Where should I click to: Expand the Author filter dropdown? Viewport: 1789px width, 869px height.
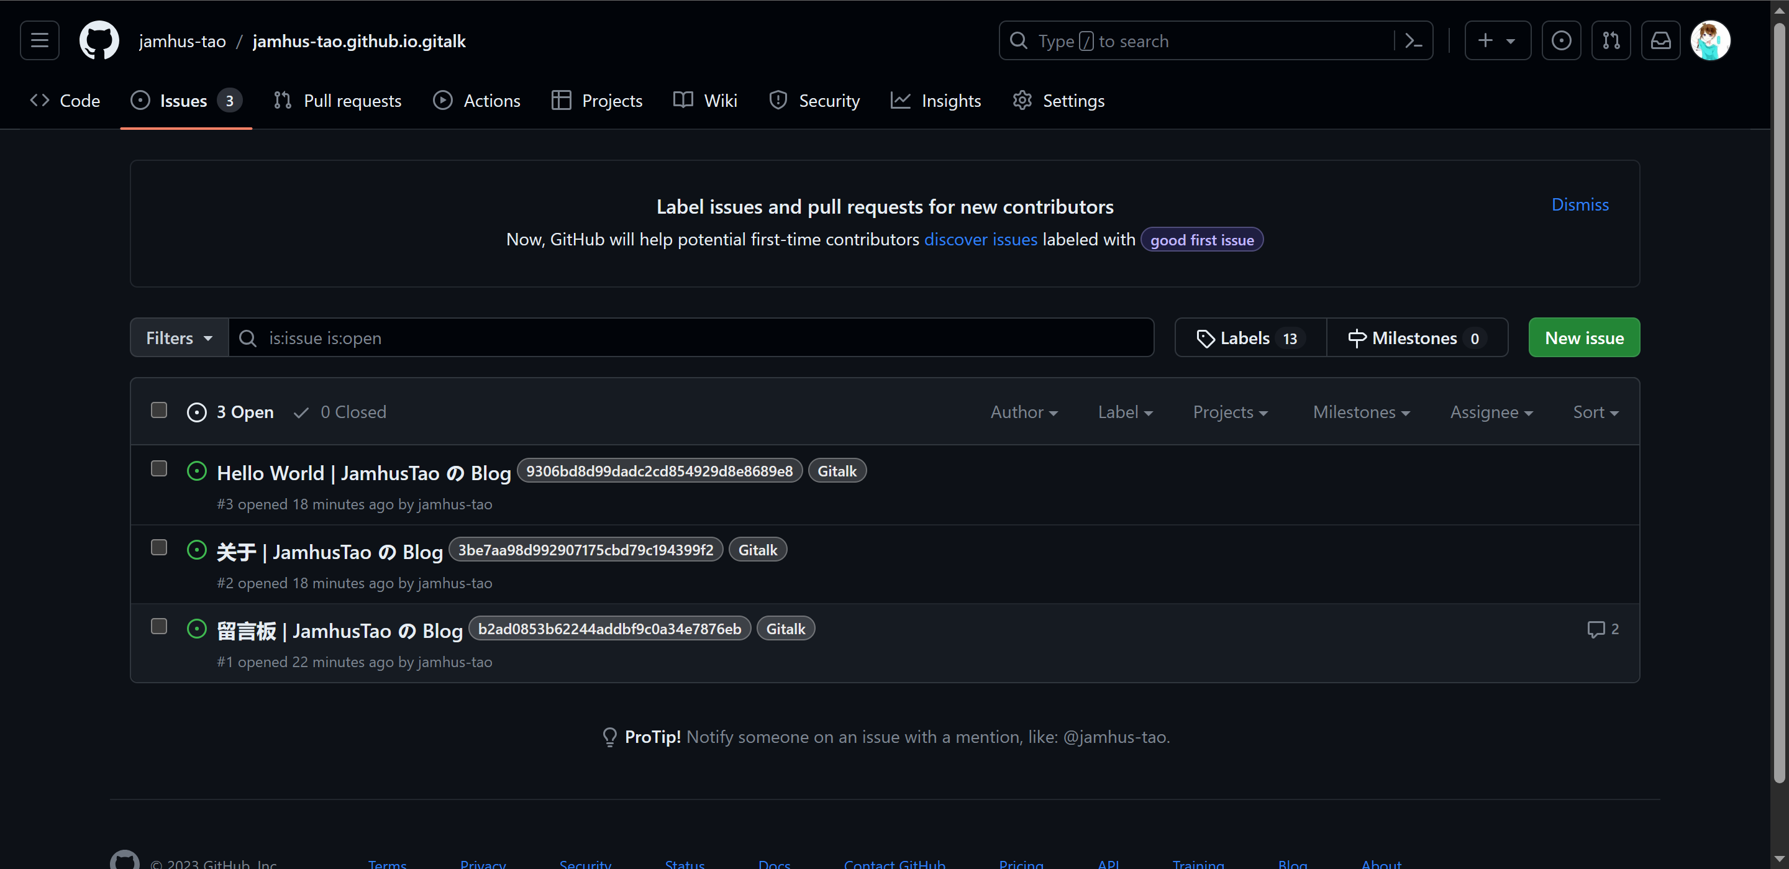pos(1024,412)
